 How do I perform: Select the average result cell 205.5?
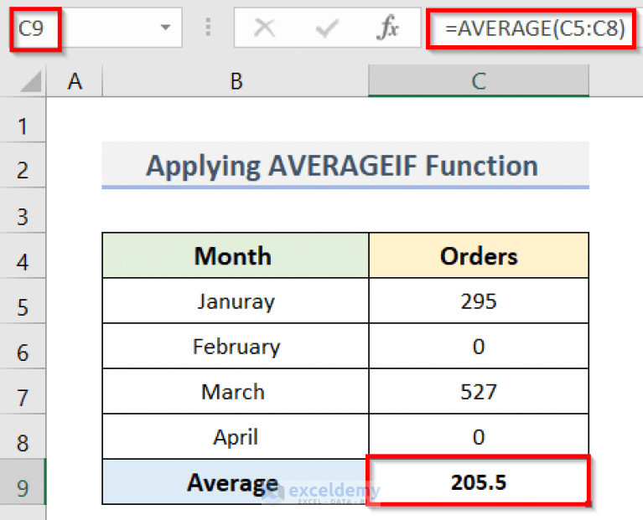click(479, 481)
